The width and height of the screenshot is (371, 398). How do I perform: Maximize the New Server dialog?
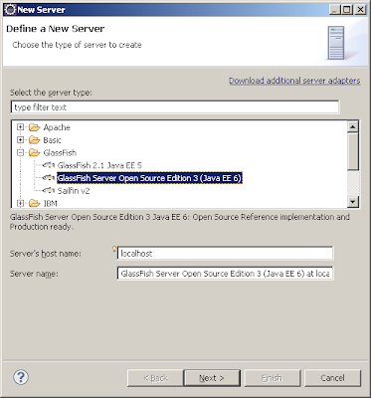point(347,10)
